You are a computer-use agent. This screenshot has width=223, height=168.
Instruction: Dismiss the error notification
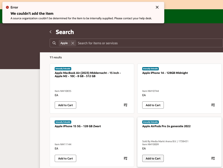[157, 7]
